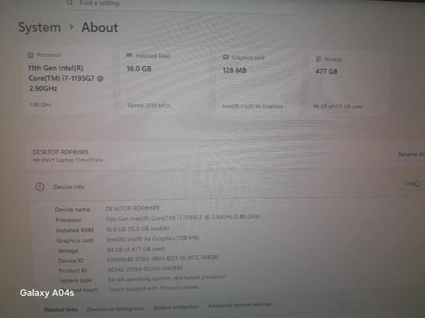Image resolution: width=425 pixels, height=318 pixels.
Task: Open the 16.0 GB Installed RAM card
Action: pos(166,81)
